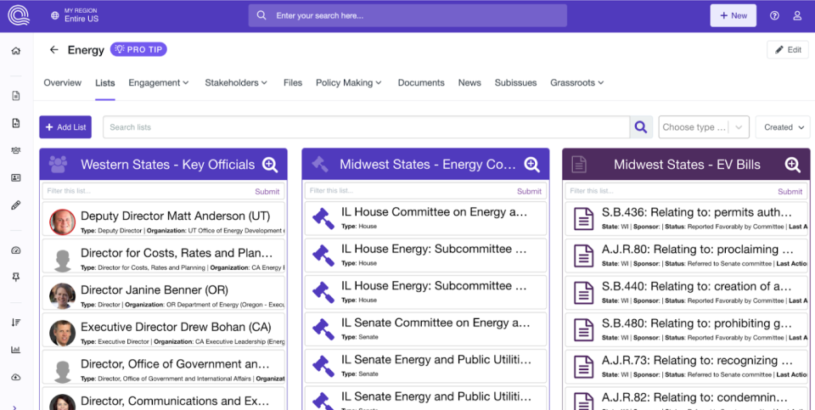
Task: Switch to the Documents tab
Action: tap(421, 82)
